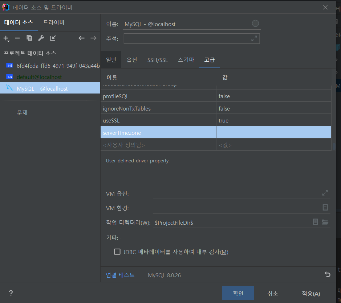Select MySQL - @localhost data source
The width and height of the screenshot is (341, 303).
(x=50, y=88)
